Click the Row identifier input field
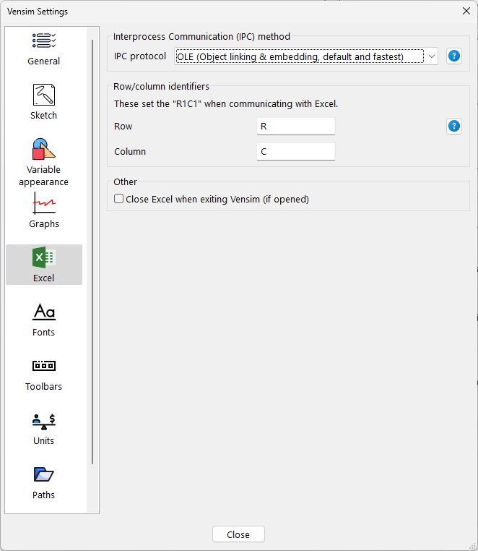The height and width of the screenshot is (551, 478). 296,127
